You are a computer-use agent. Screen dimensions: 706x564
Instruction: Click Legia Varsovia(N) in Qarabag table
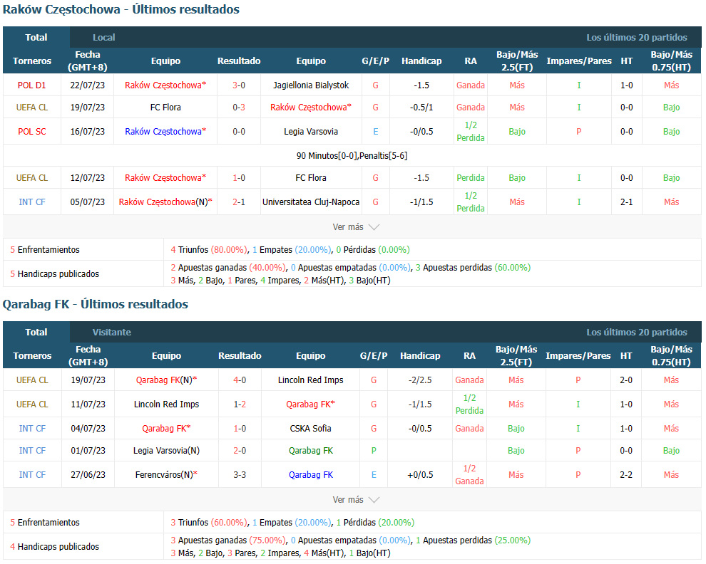(x=166, y=450)
